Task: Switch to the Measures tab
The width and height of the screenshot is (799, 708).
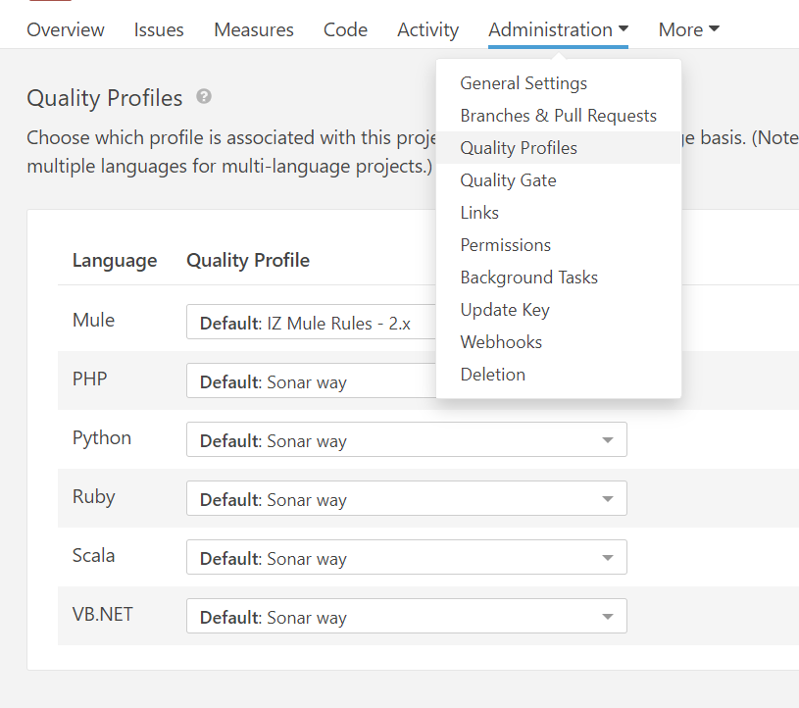Action: (253, 30)
